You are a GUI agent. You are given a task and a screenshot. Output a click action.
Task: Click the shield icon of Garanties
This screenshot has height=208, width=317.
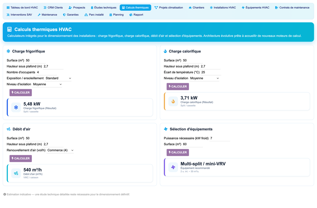coord(64,15)
